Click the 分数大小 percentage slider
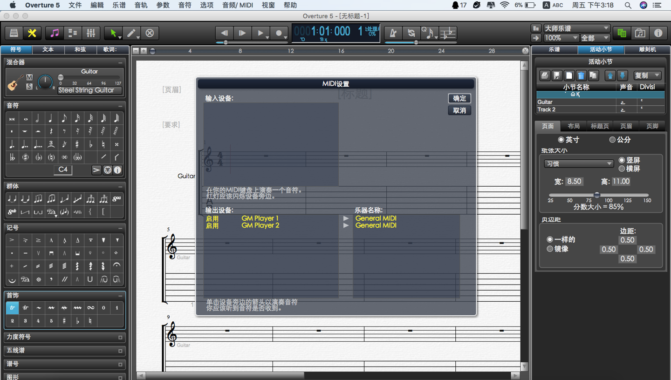The image size is (671, 380). coord(597,196)
